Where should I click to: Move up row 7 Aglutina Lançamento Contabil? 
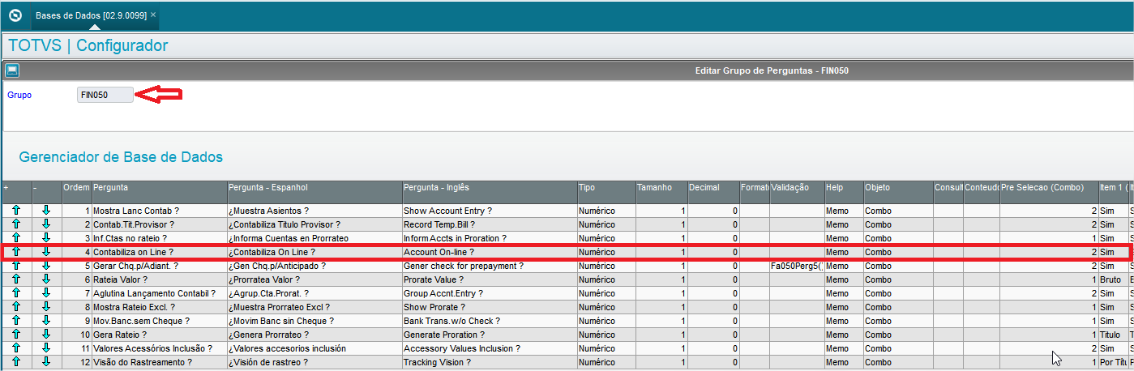[x=16, y=293]
